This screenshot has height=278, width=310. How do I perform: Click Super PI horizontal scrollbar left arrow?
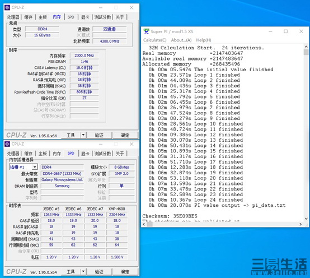(x=144, y=224)
